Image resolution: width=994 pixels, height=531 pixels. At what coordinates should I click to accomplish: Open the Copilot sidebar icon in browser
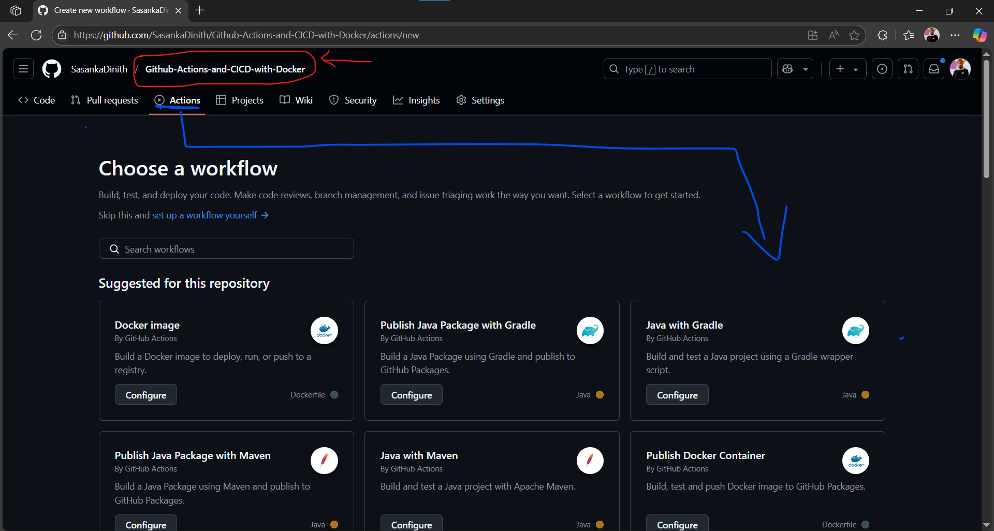980,35
